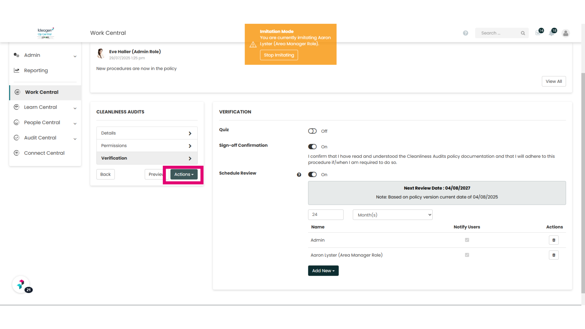Screen dimensions: 585x329
Task: Open the Permissions section
Action: click(147, 146)
